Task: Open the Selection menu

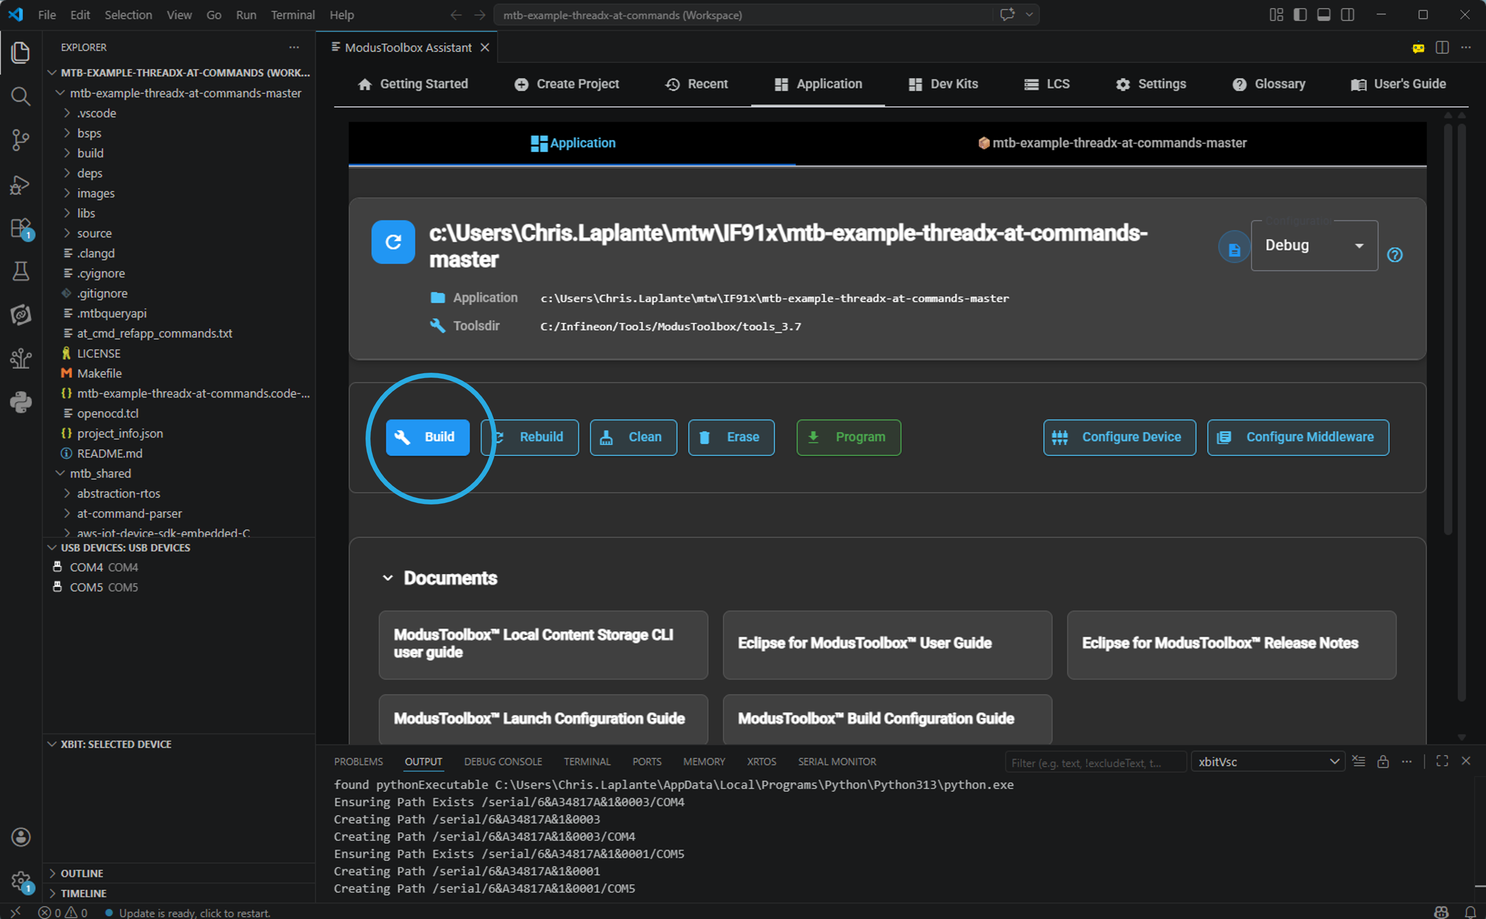Action: coord(128,15)
